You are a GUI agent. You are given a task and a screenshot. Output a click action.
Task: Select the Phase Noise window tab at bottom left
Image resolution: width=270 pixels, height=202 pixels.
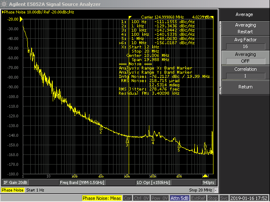13,190
